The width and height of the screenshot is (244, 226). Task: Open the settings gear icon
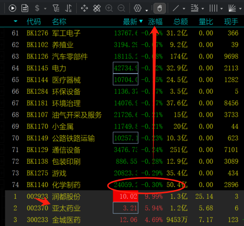[138, 8]
